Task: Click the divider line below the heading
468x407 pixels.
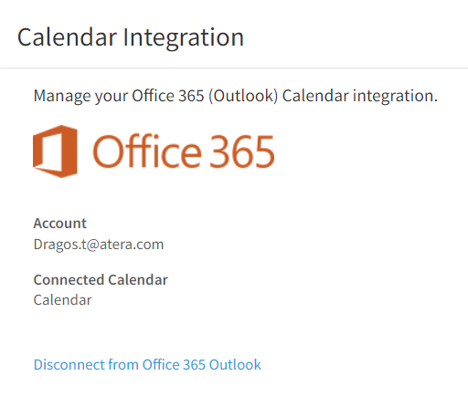Action: pyautogui.click(x=234, y=68)
